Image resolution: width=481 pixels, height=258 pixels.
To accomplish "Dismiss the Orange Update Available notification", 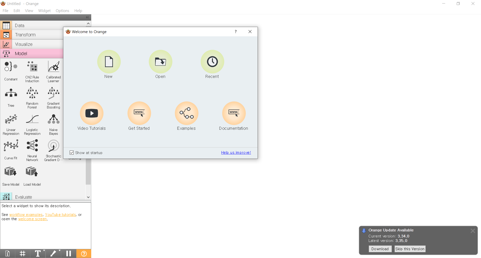I will click(473, 231).
